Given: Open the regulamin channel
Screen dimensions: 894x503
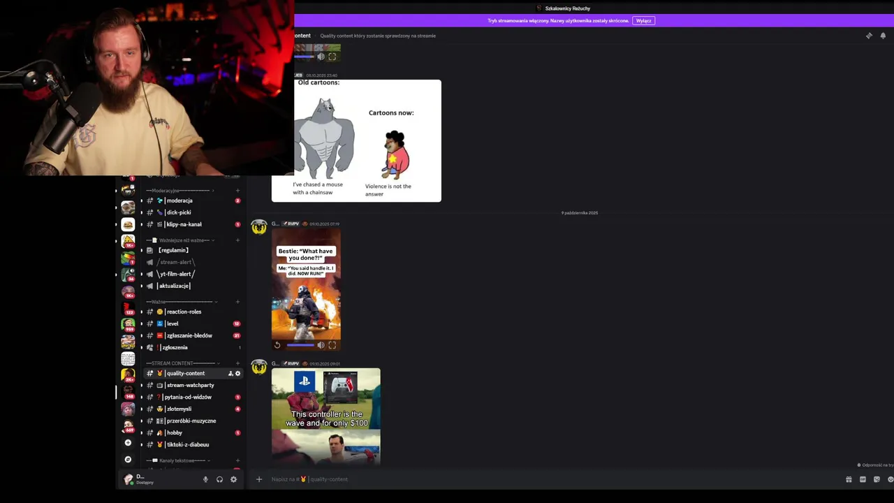Looking at the screenshot, I should pyautogui.click(x=193, y=250).
